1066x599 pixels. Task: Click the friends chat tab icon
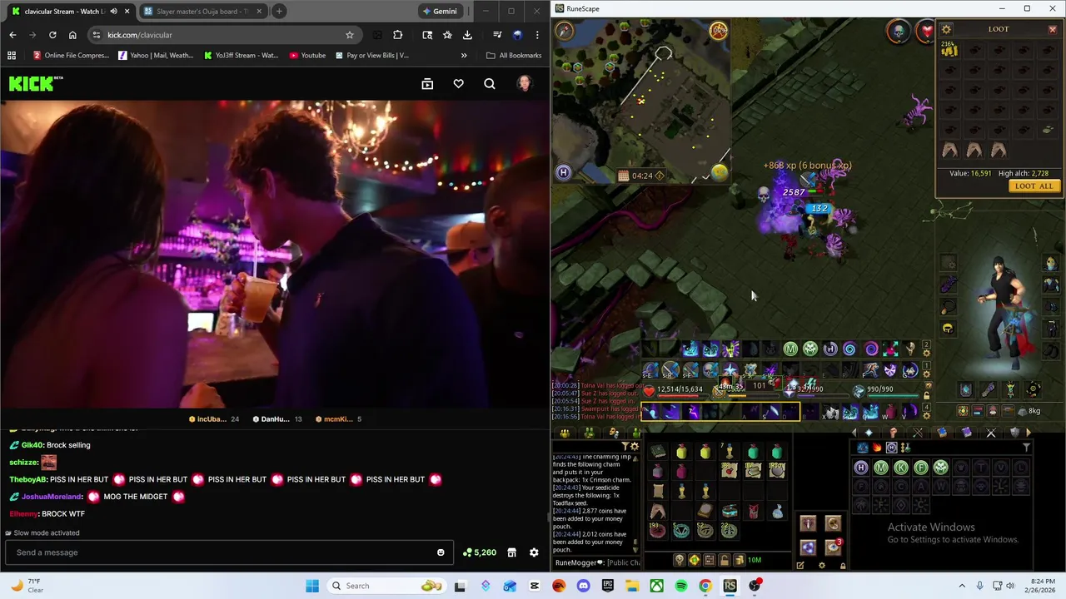tap(589, 433)
